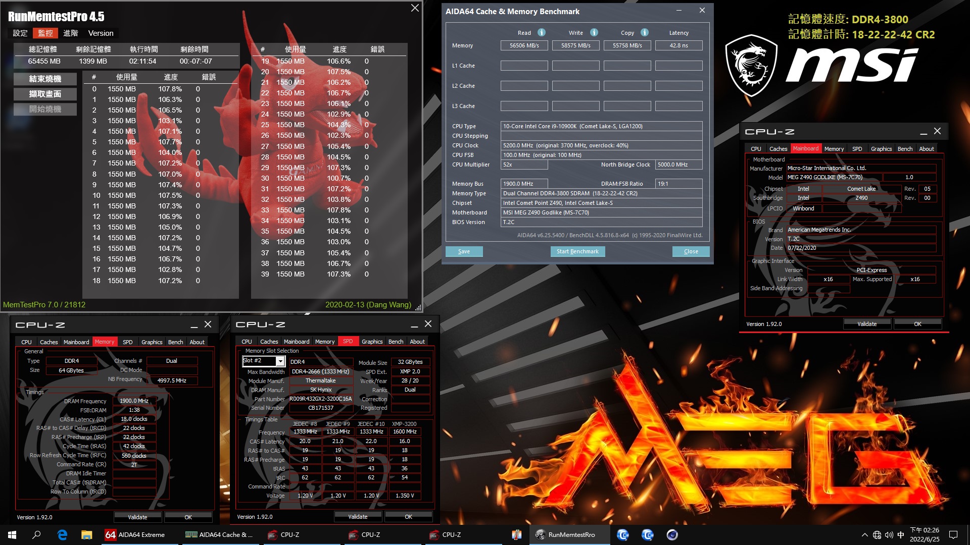This screenshot has width=970, height=545.
Task: Open the Version tab in RunMemtestPro
Action: [101, 33]
